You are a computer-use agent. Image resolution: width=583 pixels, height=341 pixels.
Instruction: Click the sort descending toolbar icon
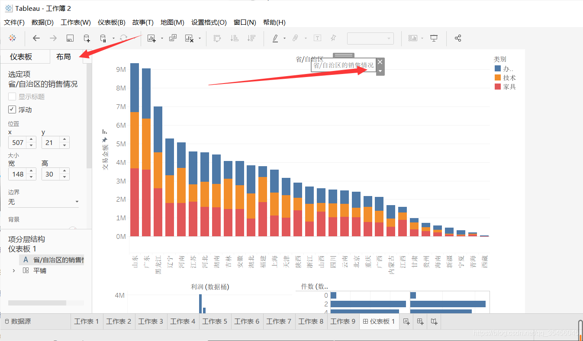251,38
